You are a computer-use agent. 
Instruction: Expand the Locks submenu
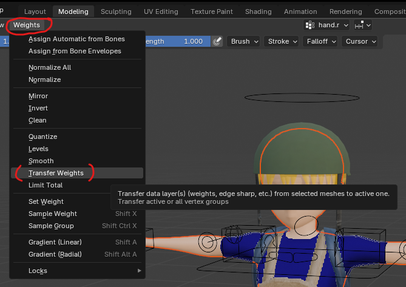[38, 271]
